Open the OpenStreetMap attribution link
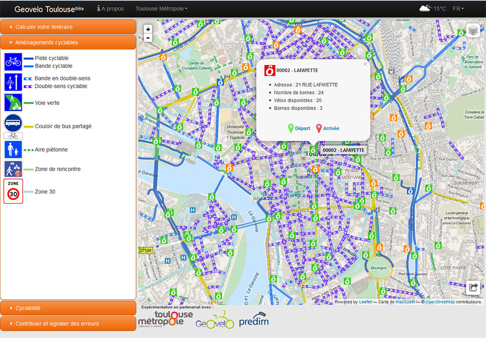This screenshot has width=486, height=338. pyautogui.click(x=440, y=302)
